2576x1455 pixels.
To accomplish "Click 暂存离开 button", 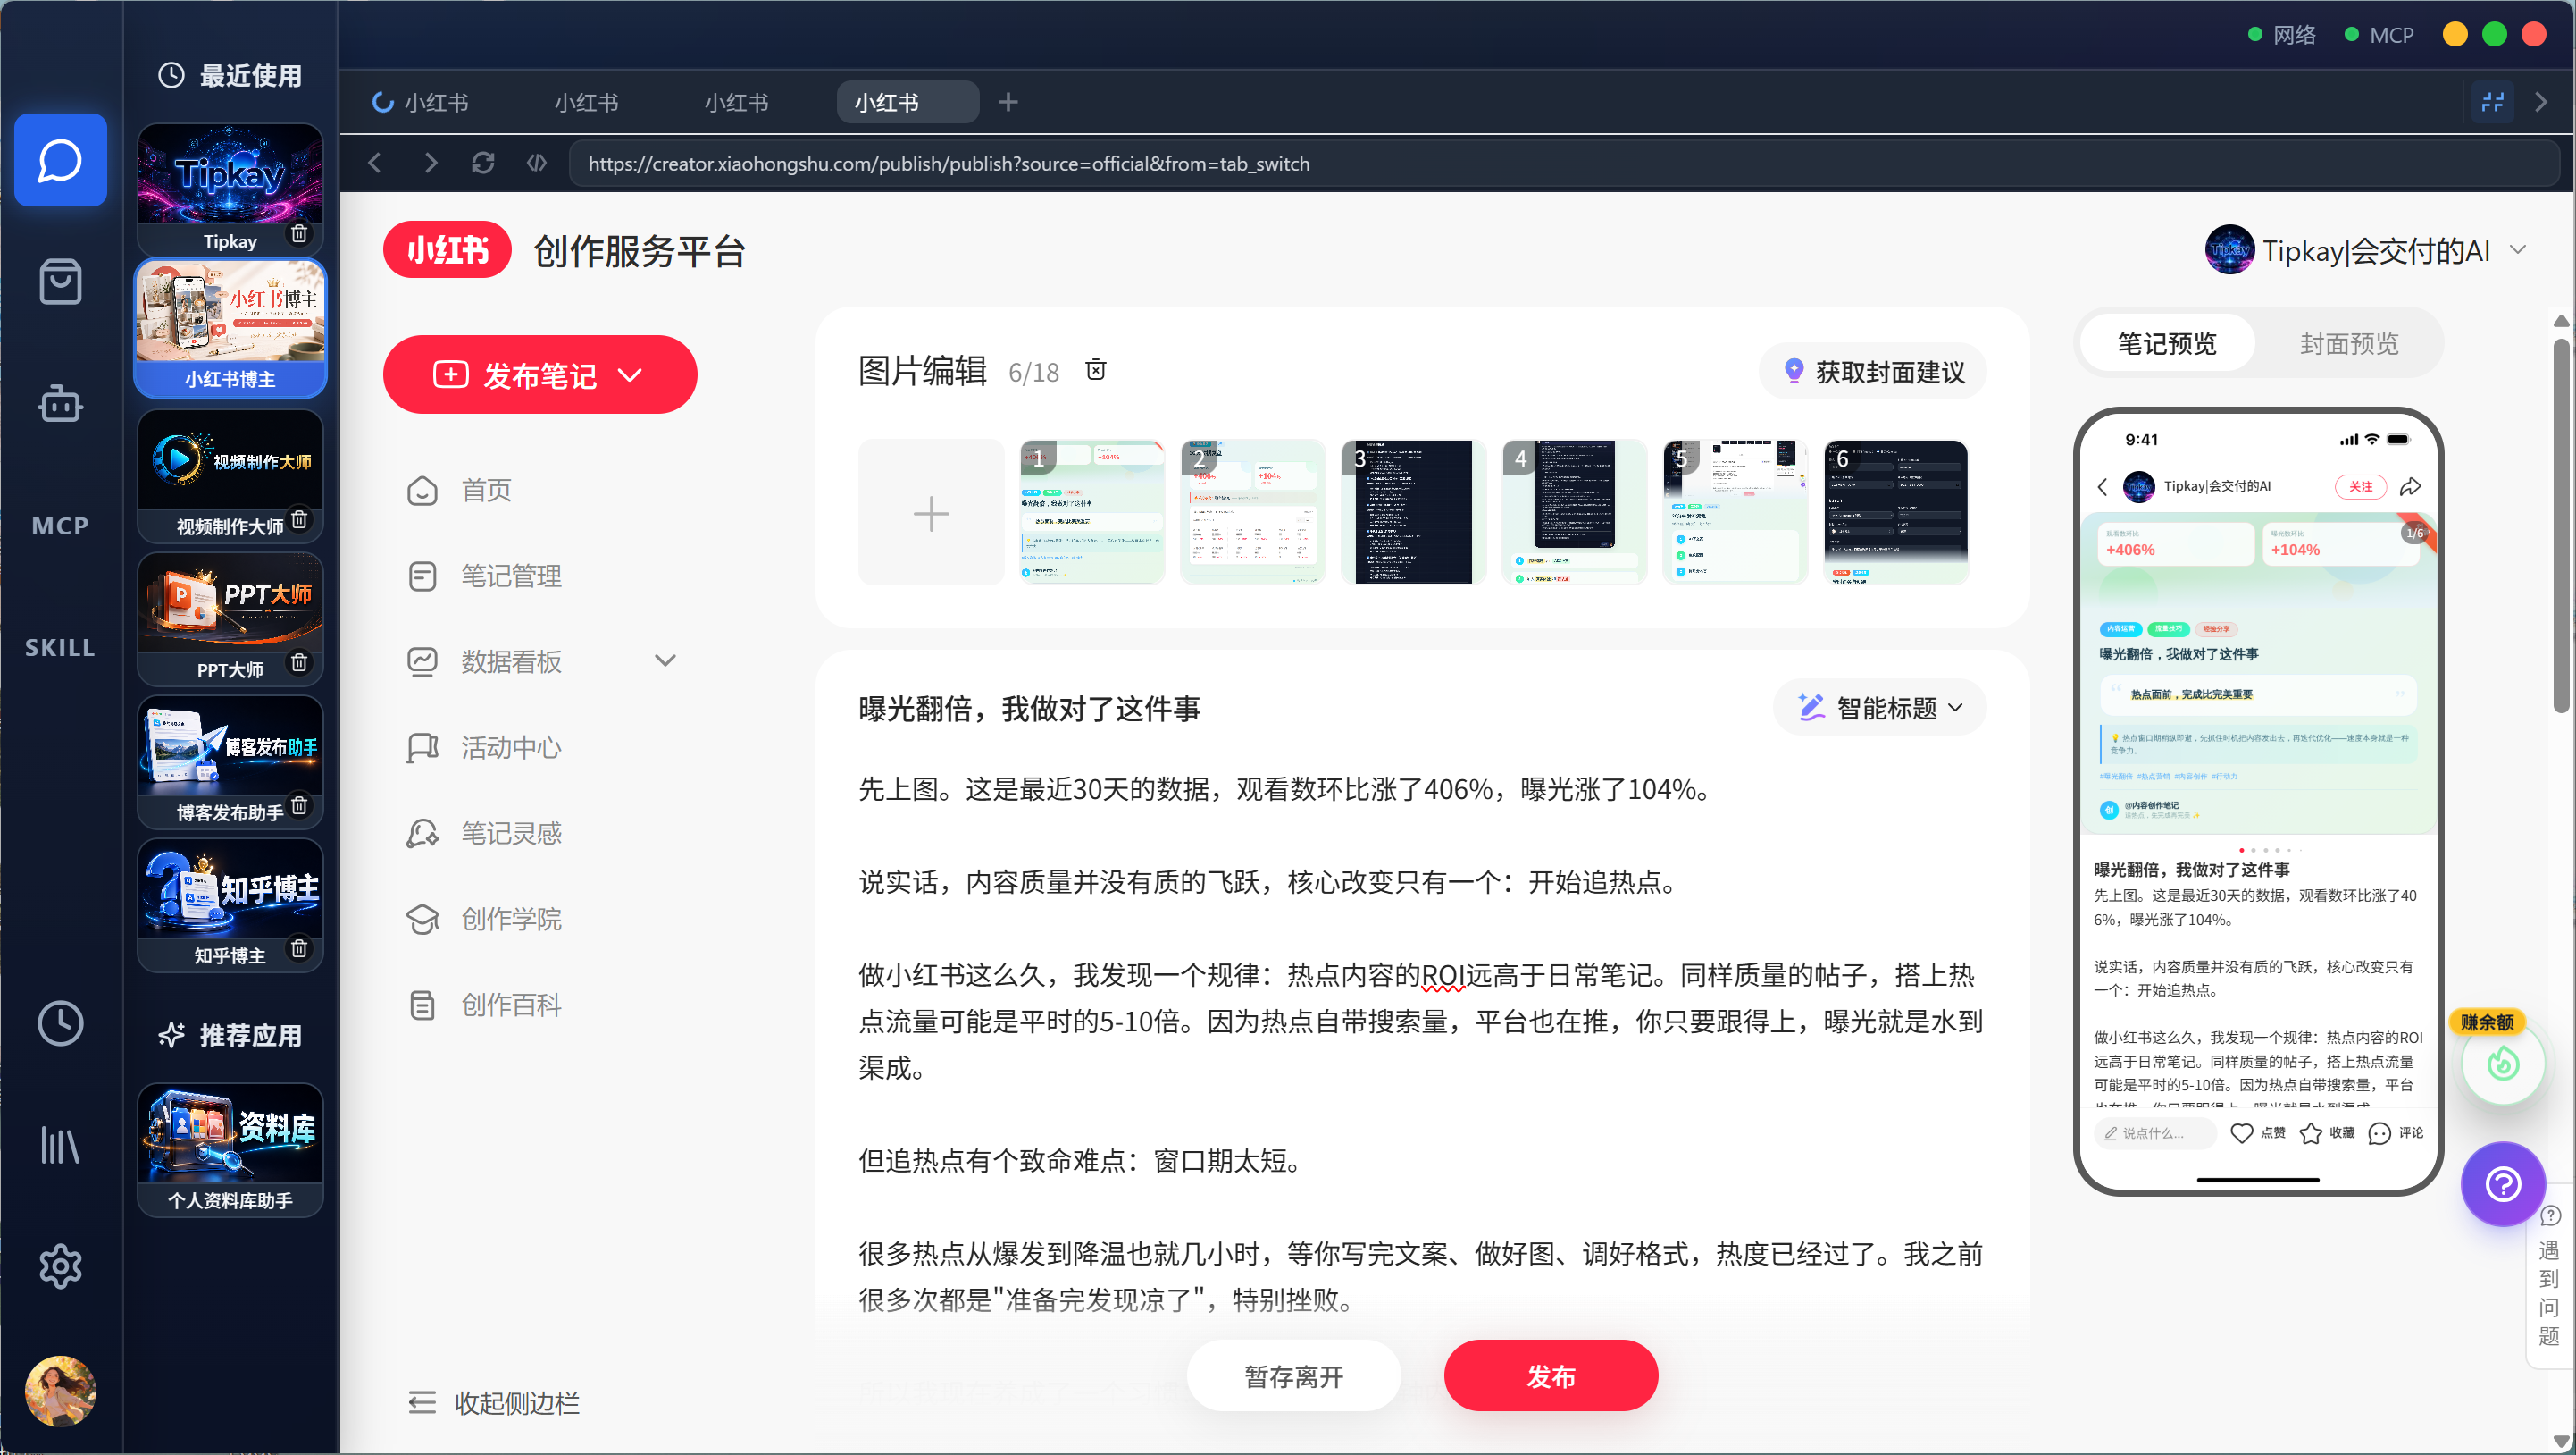I will coord(1294,1376).
